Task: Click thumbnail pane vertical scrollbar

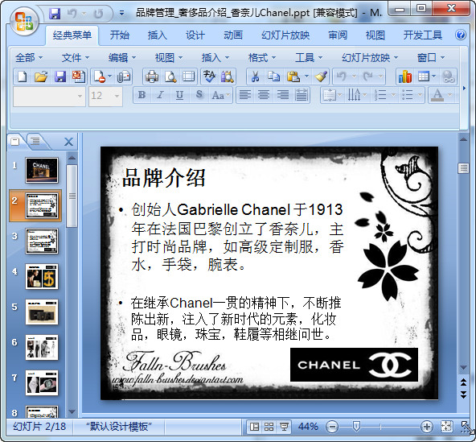Action: pyautogui.click(x=72, y=196)
